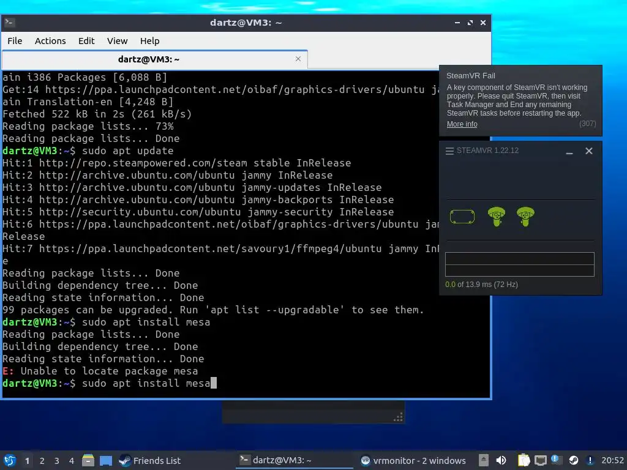The width and height of the screenshot is (627, 470).
Task: Click the second controller icon in SteamVR
Action: (x=525, y=217)
